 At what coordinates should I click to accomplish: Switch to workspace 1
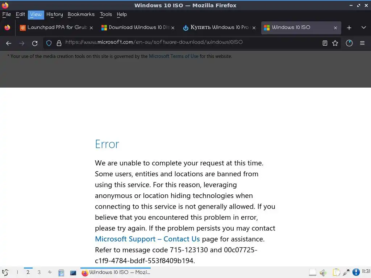[x=17, y=272]
